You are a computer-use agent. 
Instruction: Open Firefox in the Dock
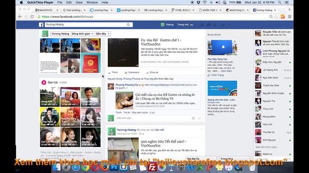[x=105, y=167]
